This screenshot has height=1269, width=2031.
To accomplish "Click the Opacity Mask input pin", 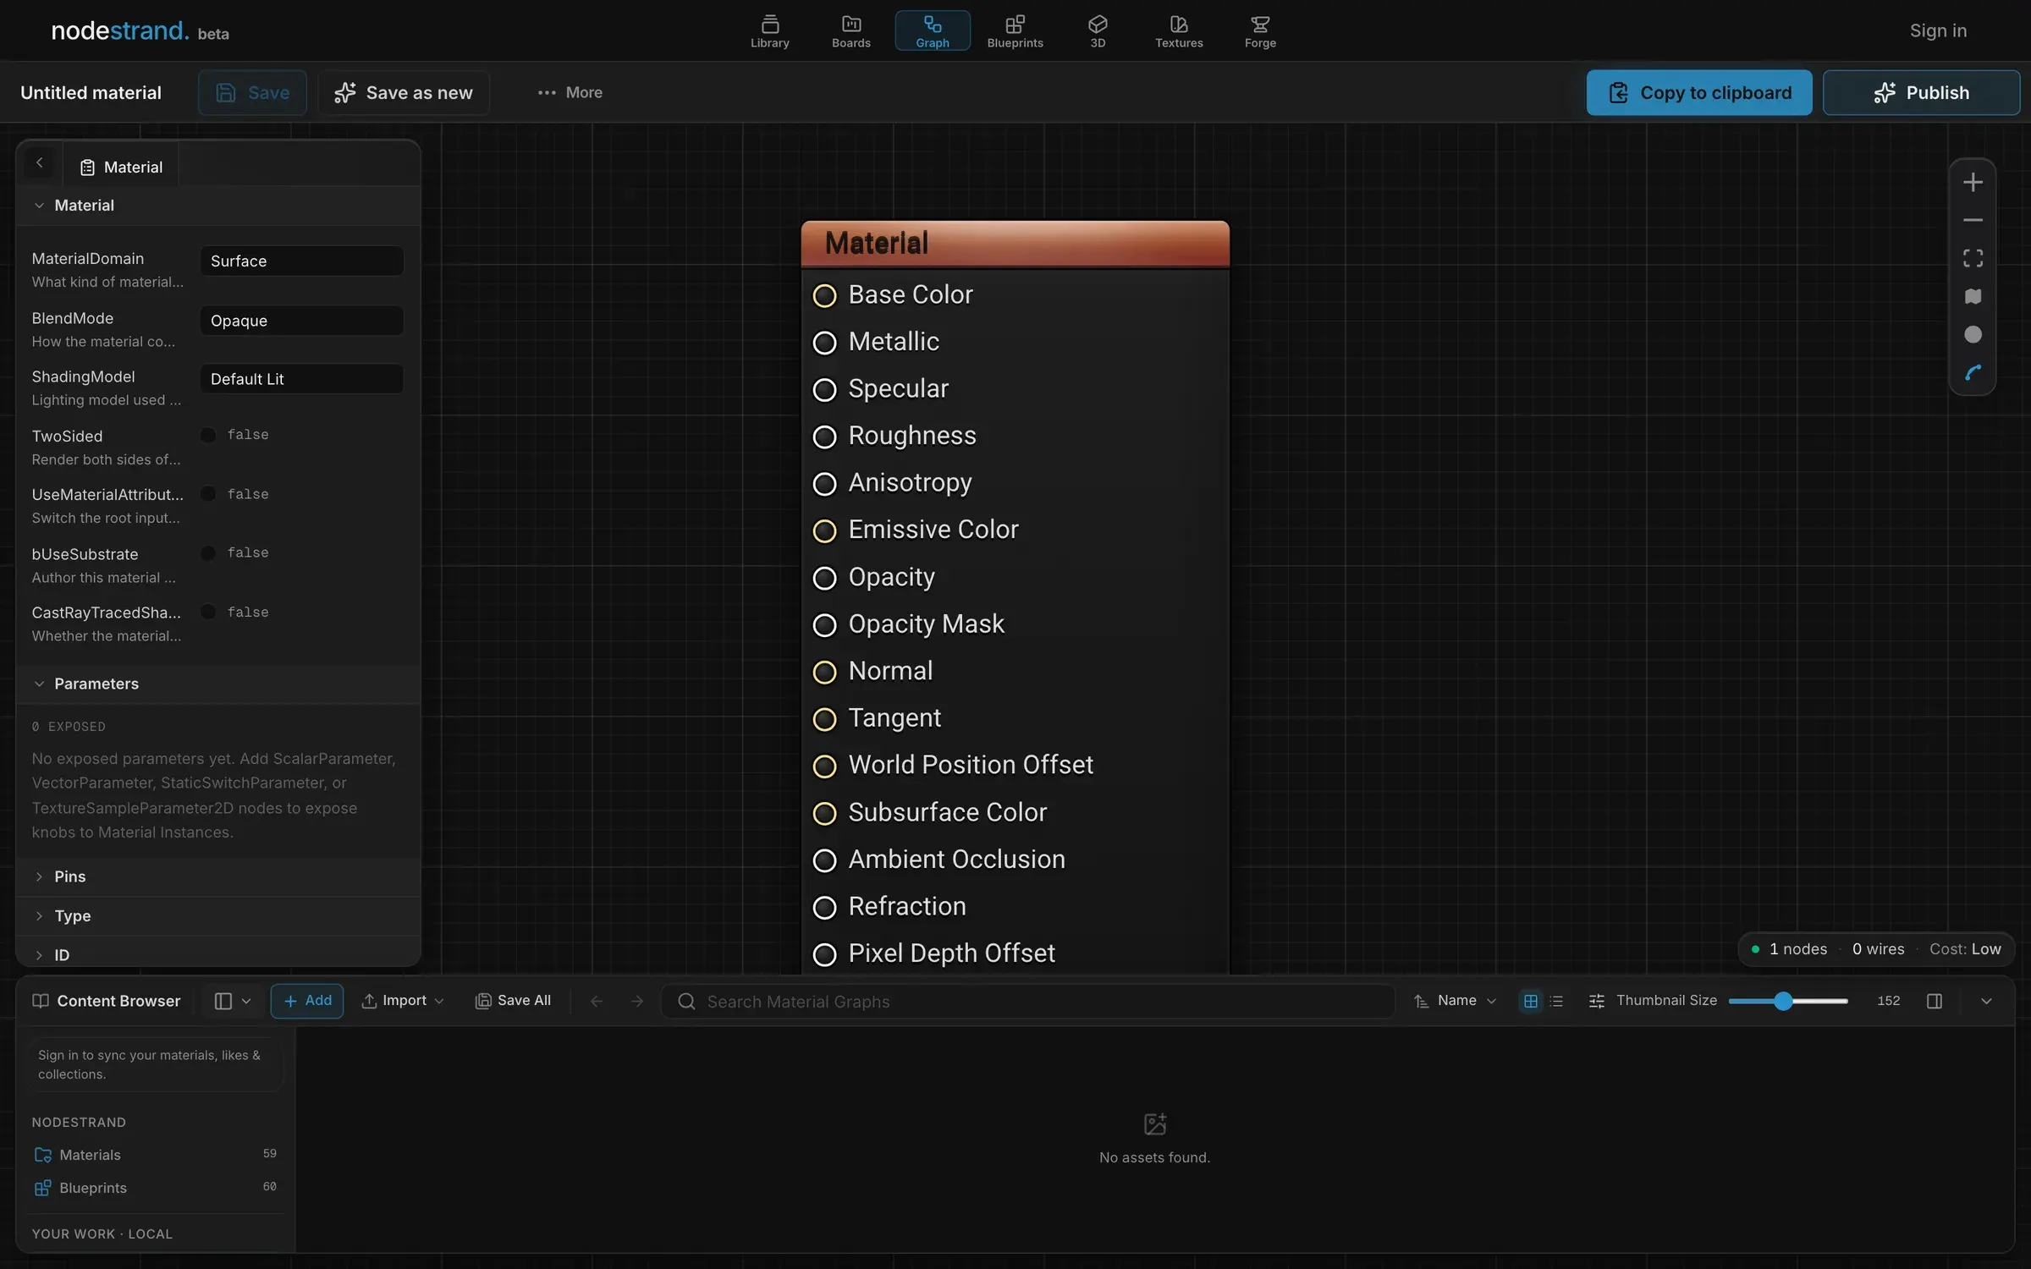I will (x=824, y=625).
